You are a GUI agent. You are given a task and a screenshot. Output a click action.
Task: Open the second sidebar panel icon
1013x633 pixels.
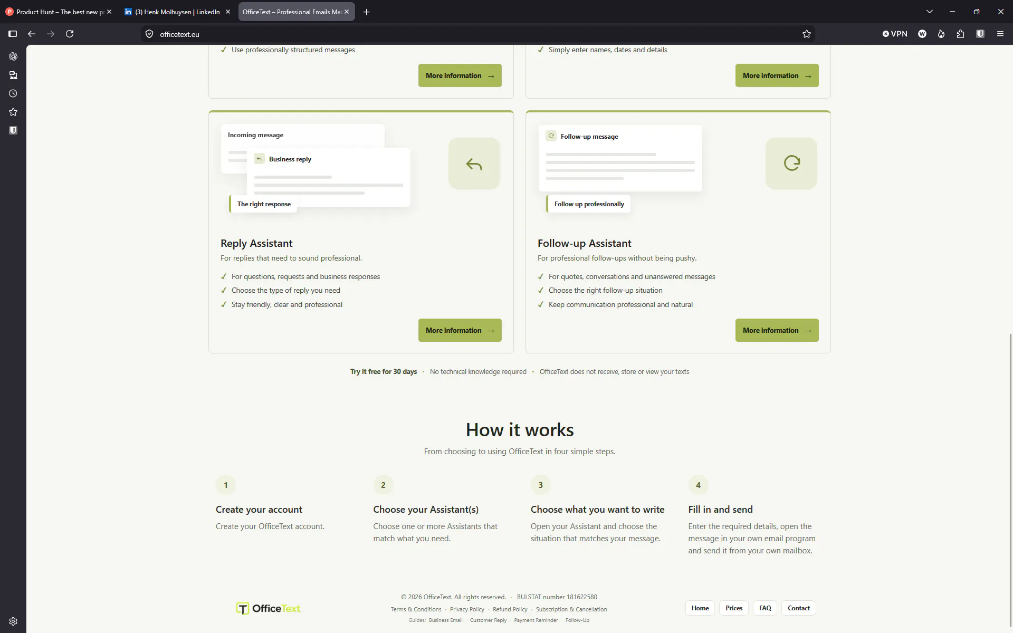[x=13, y=75]
